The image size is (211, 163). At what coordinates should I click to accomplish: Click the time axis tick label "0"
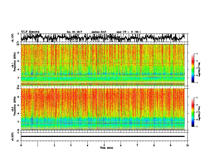21,145
